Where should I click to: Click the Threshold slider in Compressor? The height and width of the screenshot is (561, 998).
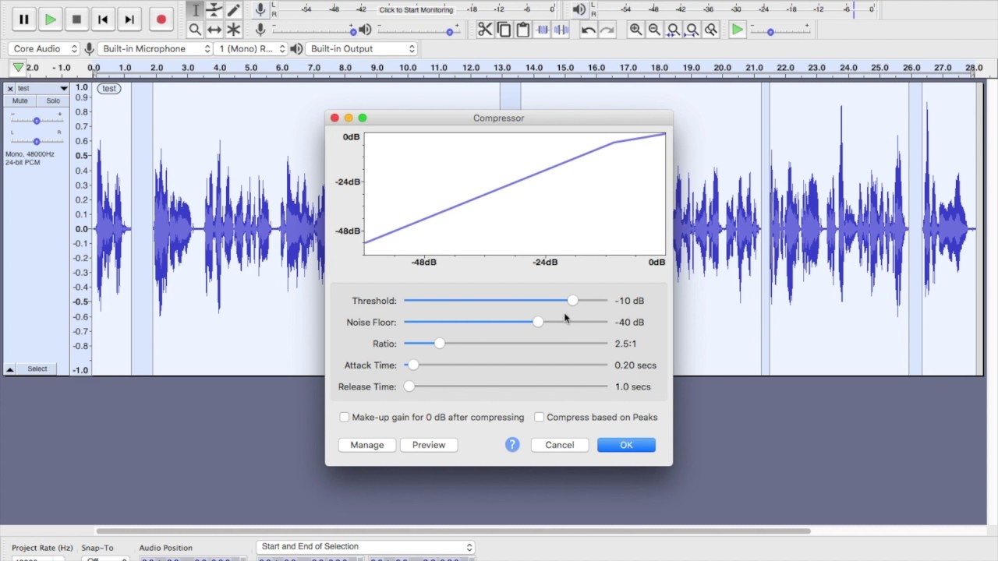[505, 301]
